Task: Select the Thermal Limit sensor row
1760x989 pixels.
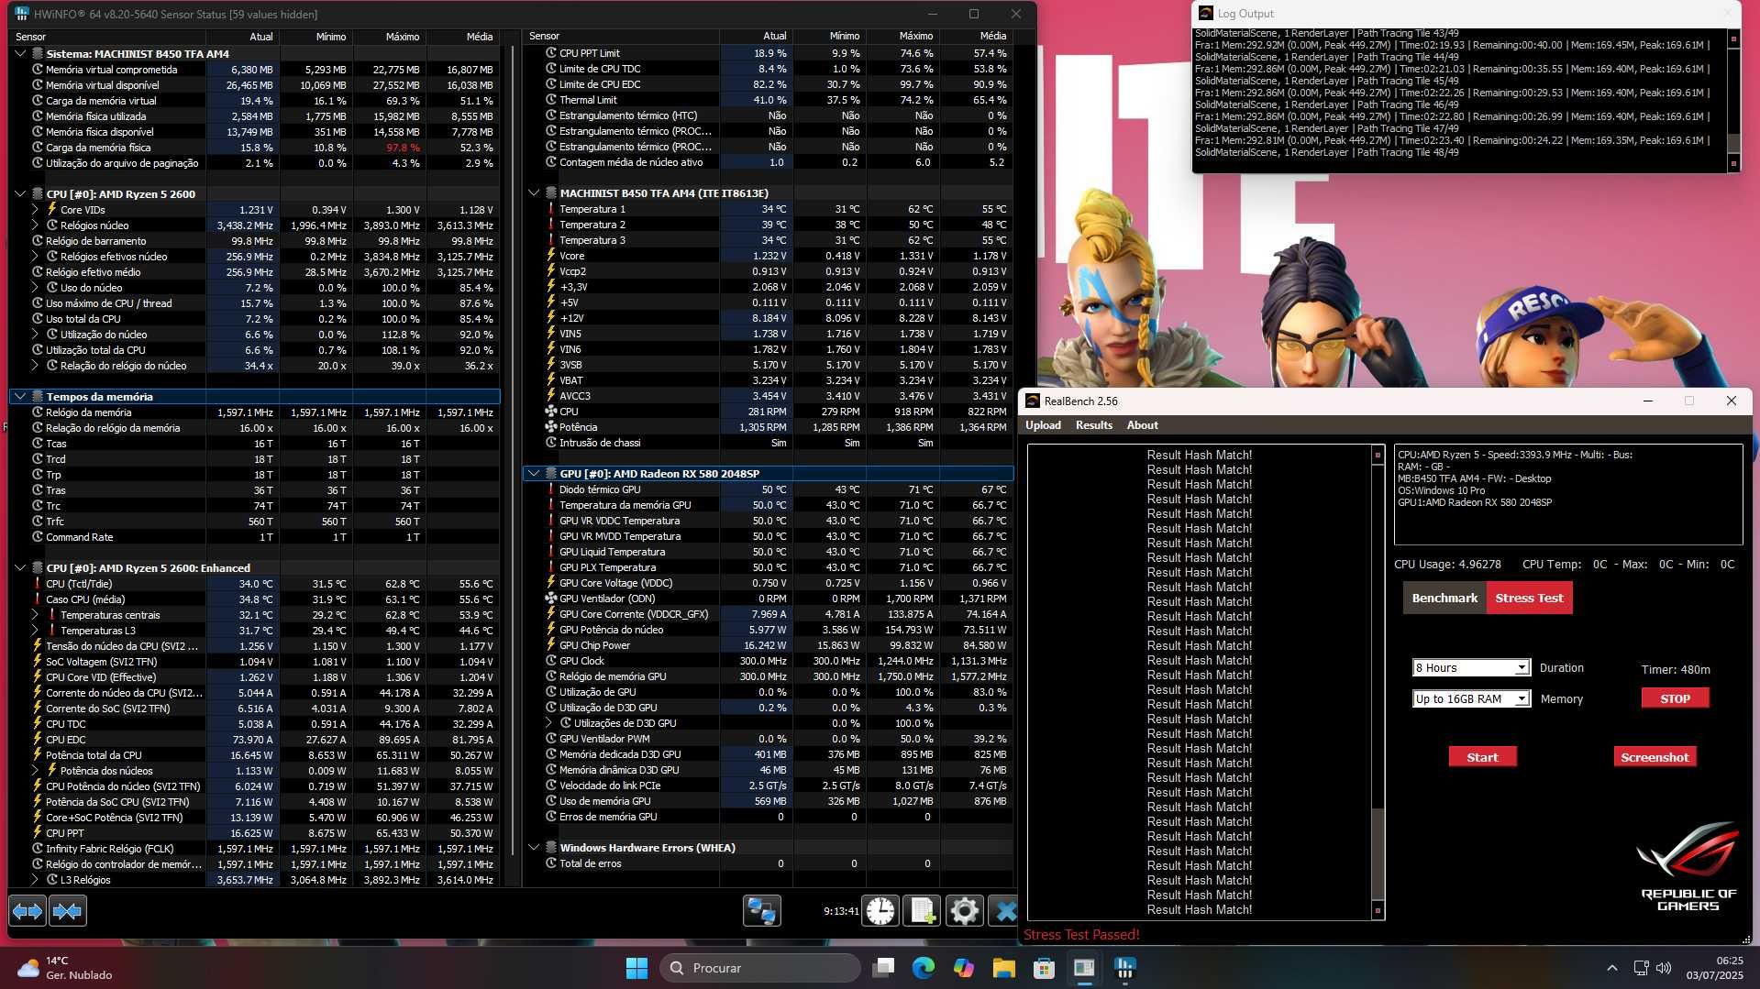Action: tap(769, 100)
